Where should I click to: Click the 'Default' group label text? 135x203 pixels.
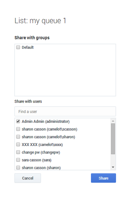28,47
